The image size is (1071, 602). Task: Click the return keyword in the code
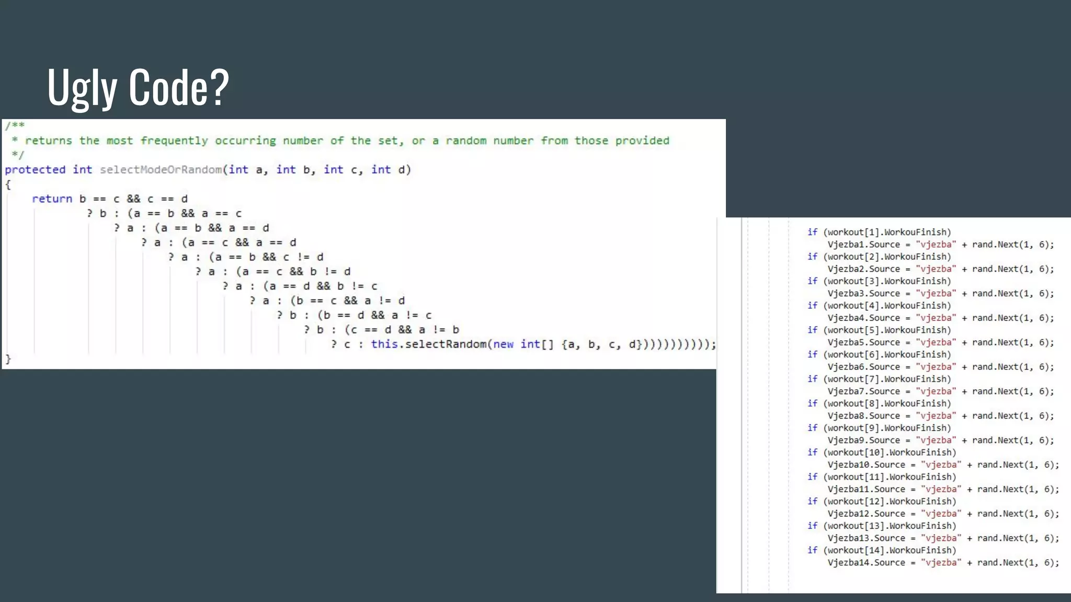52,199
